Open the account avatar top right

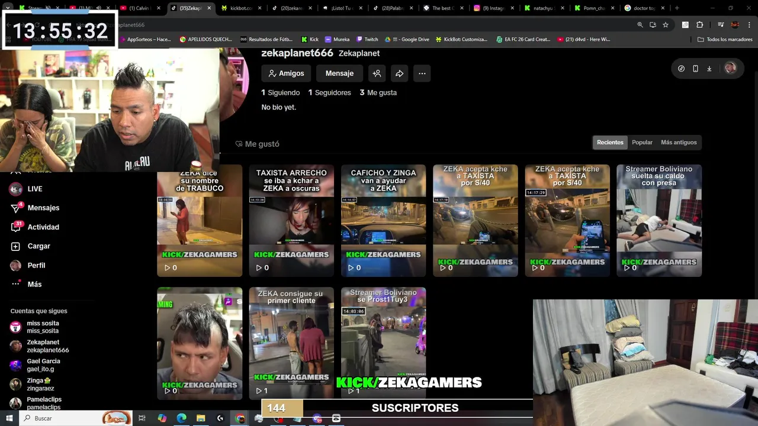click(x=730, y=68)
